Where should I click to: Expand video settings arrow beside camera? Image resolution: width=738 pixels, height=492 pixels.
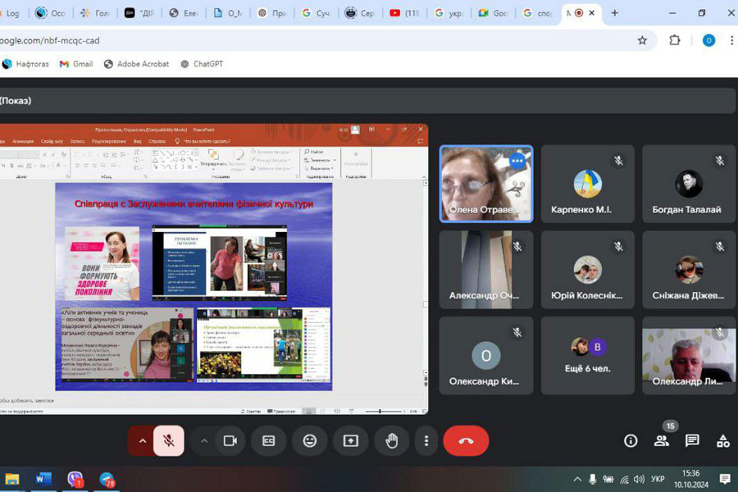(204, 441)
